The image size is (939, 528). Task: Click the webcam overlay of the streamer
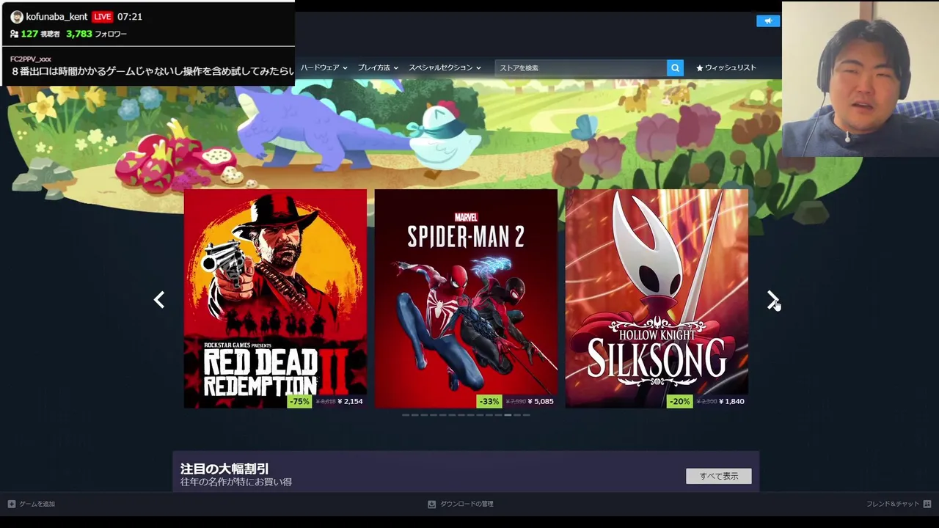click(860, 79)
